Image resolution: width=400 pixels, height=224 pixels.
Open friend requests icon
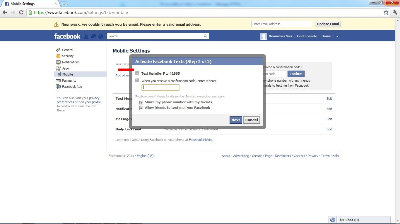[86, 36]
